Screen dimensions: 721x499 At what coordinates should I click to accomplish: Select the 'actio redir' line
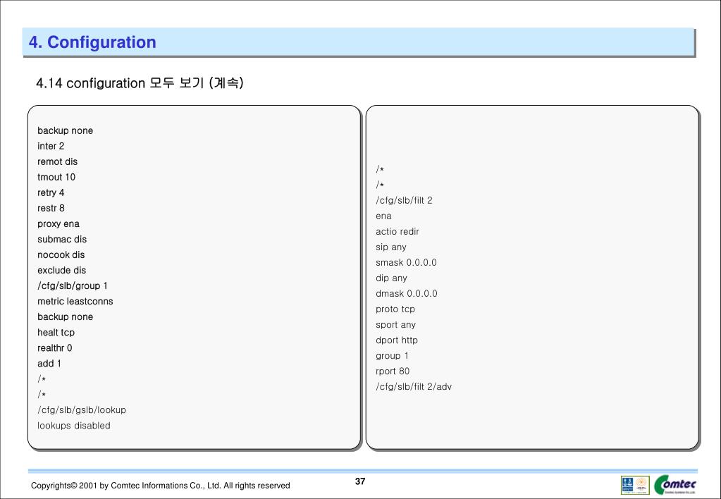[398, 232]
